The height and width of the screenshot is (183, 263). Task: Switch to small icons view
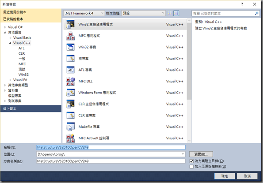(170, 13)
